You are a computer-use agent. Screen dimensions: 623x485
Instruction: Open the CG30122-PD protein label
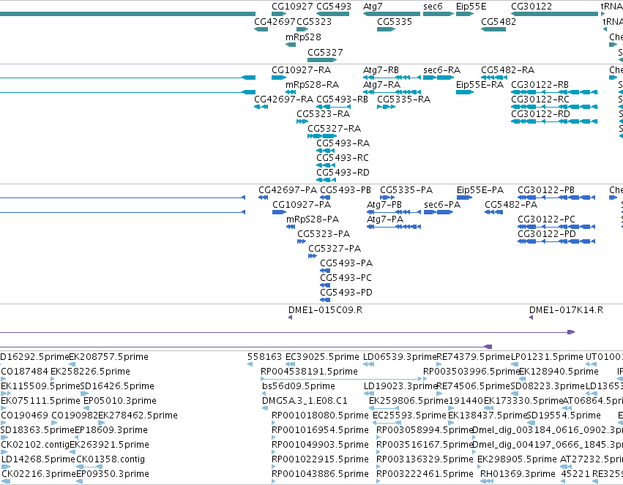[547, 234]
